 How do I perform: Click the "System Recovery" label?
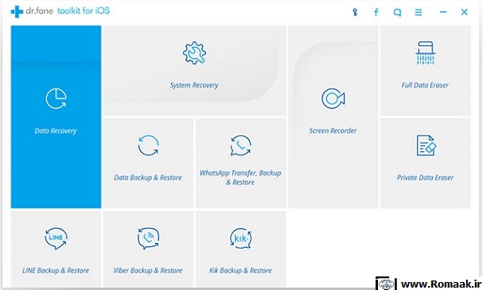194,85
